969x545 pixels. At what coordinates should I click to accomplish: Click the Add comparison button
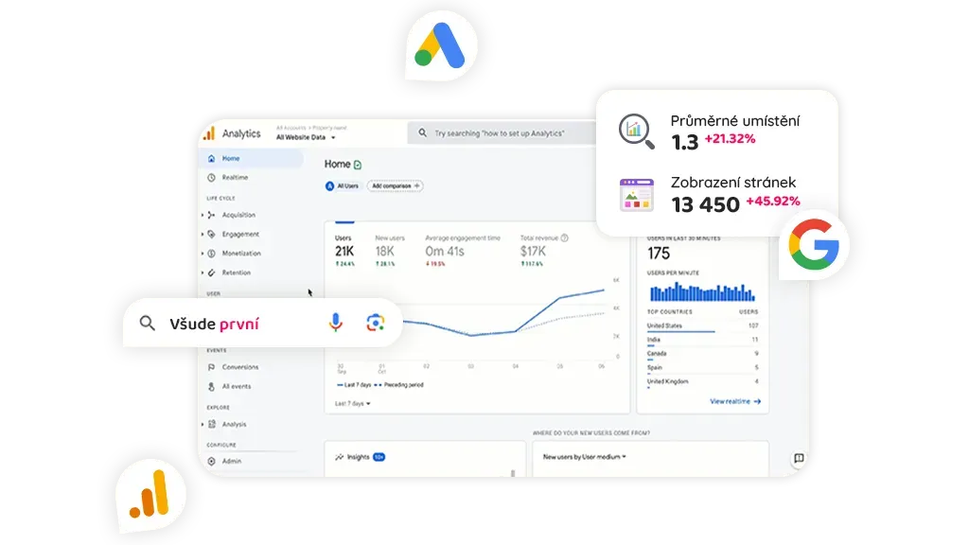[395, 186]
